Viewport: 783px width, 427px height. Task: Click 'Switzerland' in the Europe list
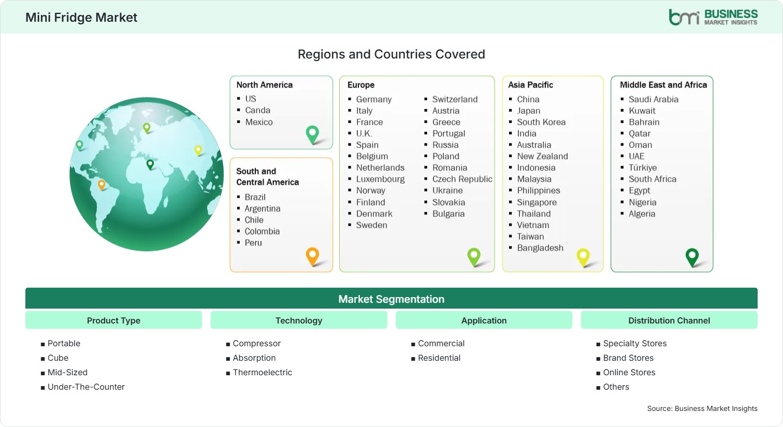coord(455,99)
